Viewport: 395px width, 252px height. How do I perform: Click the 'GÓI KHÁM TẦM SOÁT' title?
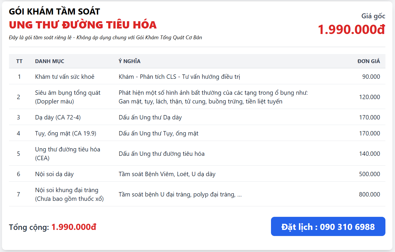[54, 12]
